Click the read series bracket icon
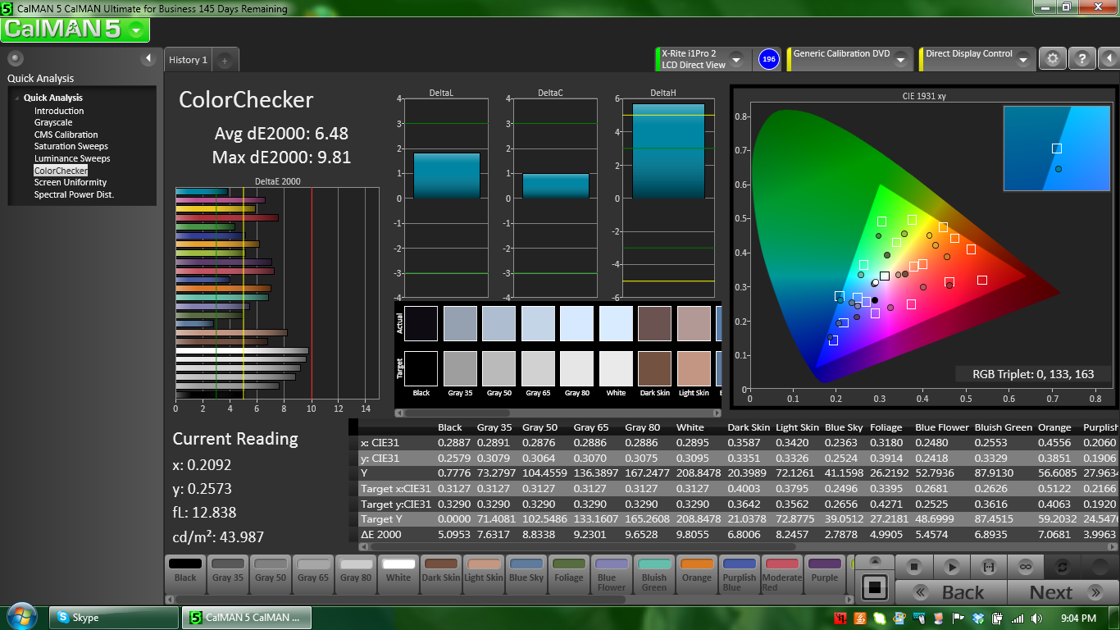This screenshot has width=1120, height=630. (989, 567)
